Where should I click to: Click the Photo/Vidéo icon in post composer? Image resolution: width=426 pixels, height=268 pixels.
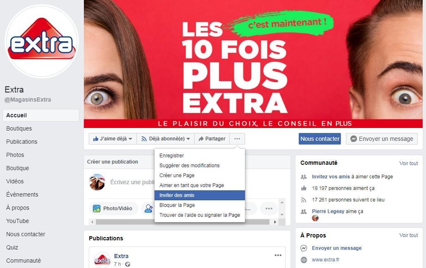97,209
